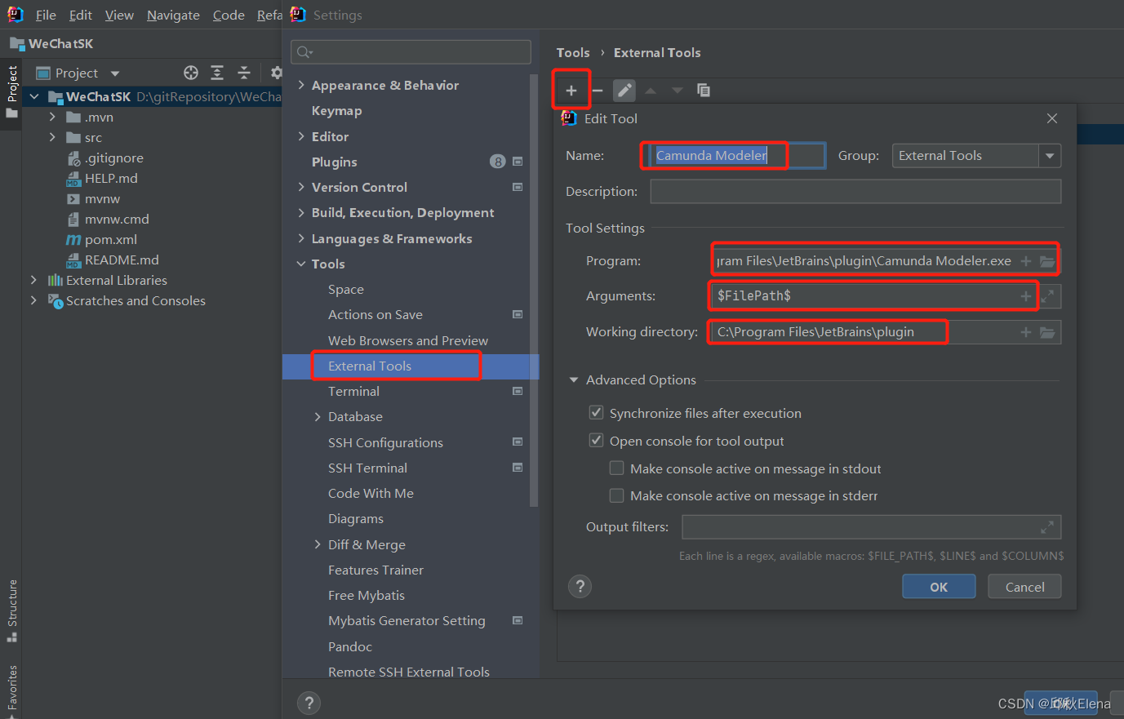The height and width of the screenshot is (719, 1124).
Task: Close the Edit Tool dialog
Action: tap(1052, 118)
